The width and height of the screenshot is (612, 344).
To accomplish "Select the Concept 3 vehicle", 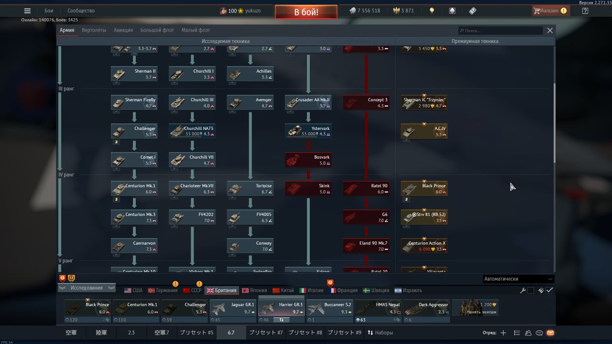I will point(366,103).
